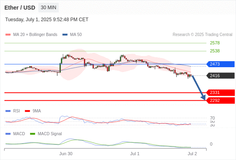The image size is (236, 160).
Task: Click the 2538 resistance level label
Action: (x=215, y=51)
